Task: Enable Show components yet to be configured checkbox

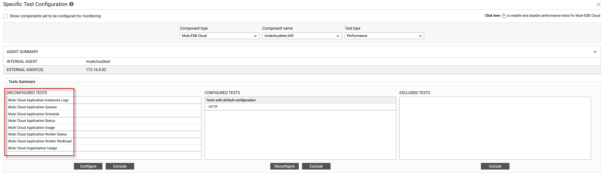Action: pos(5,16)
